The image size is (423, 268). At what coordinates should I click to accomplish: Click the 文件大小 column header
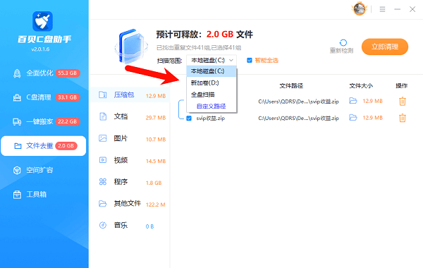coord(361,86)
